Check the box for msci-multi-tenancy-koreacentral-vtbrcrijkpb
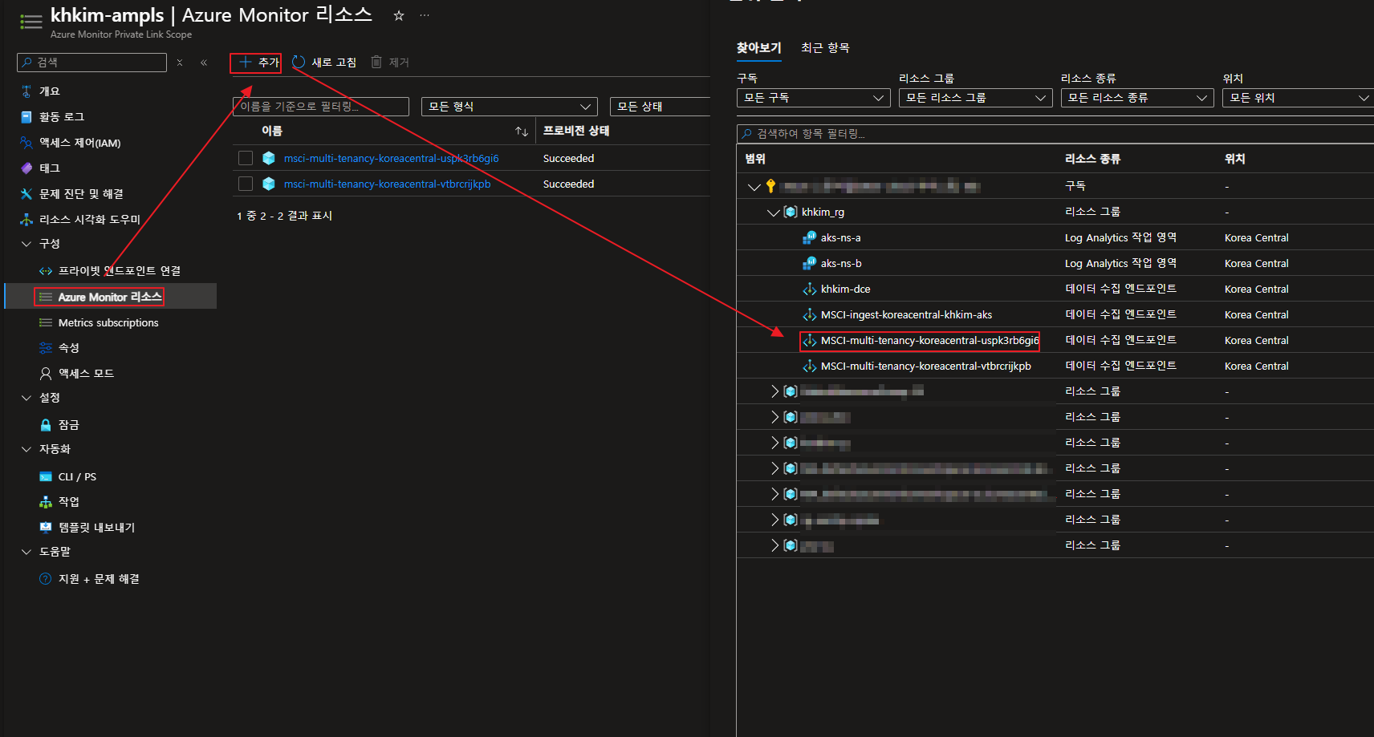The image size is (1374, 737). (246, 184)
